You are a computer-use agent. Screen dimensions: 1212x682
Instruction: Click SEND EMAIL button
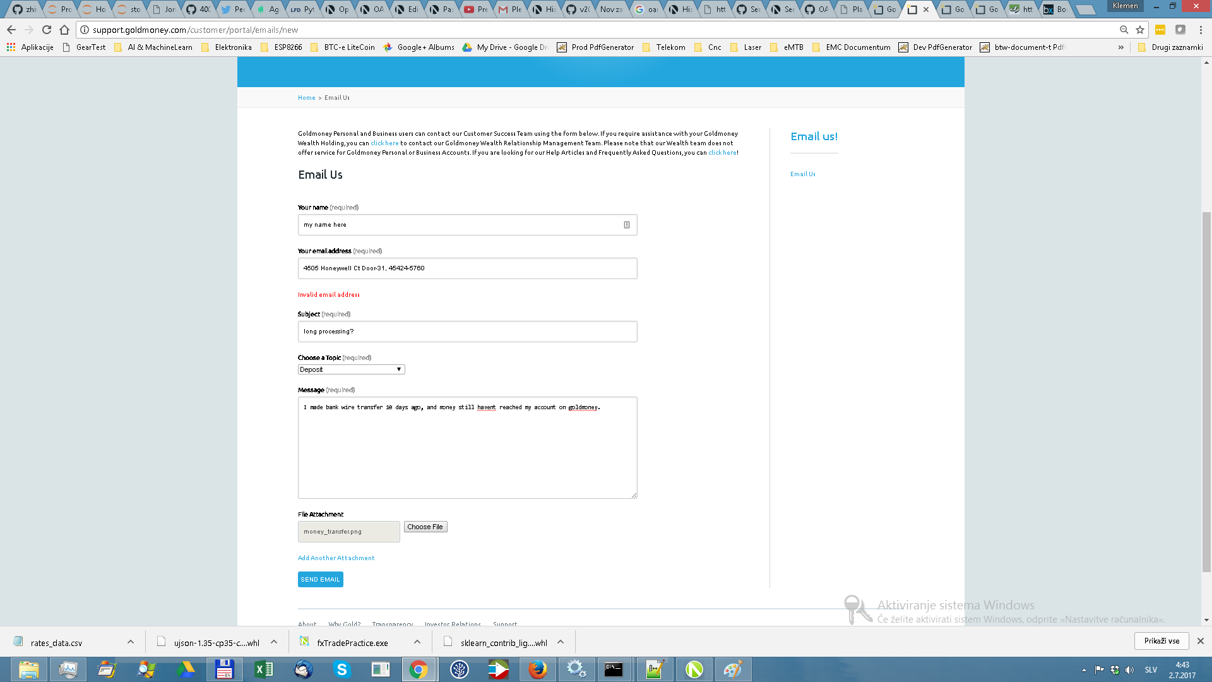321,580
